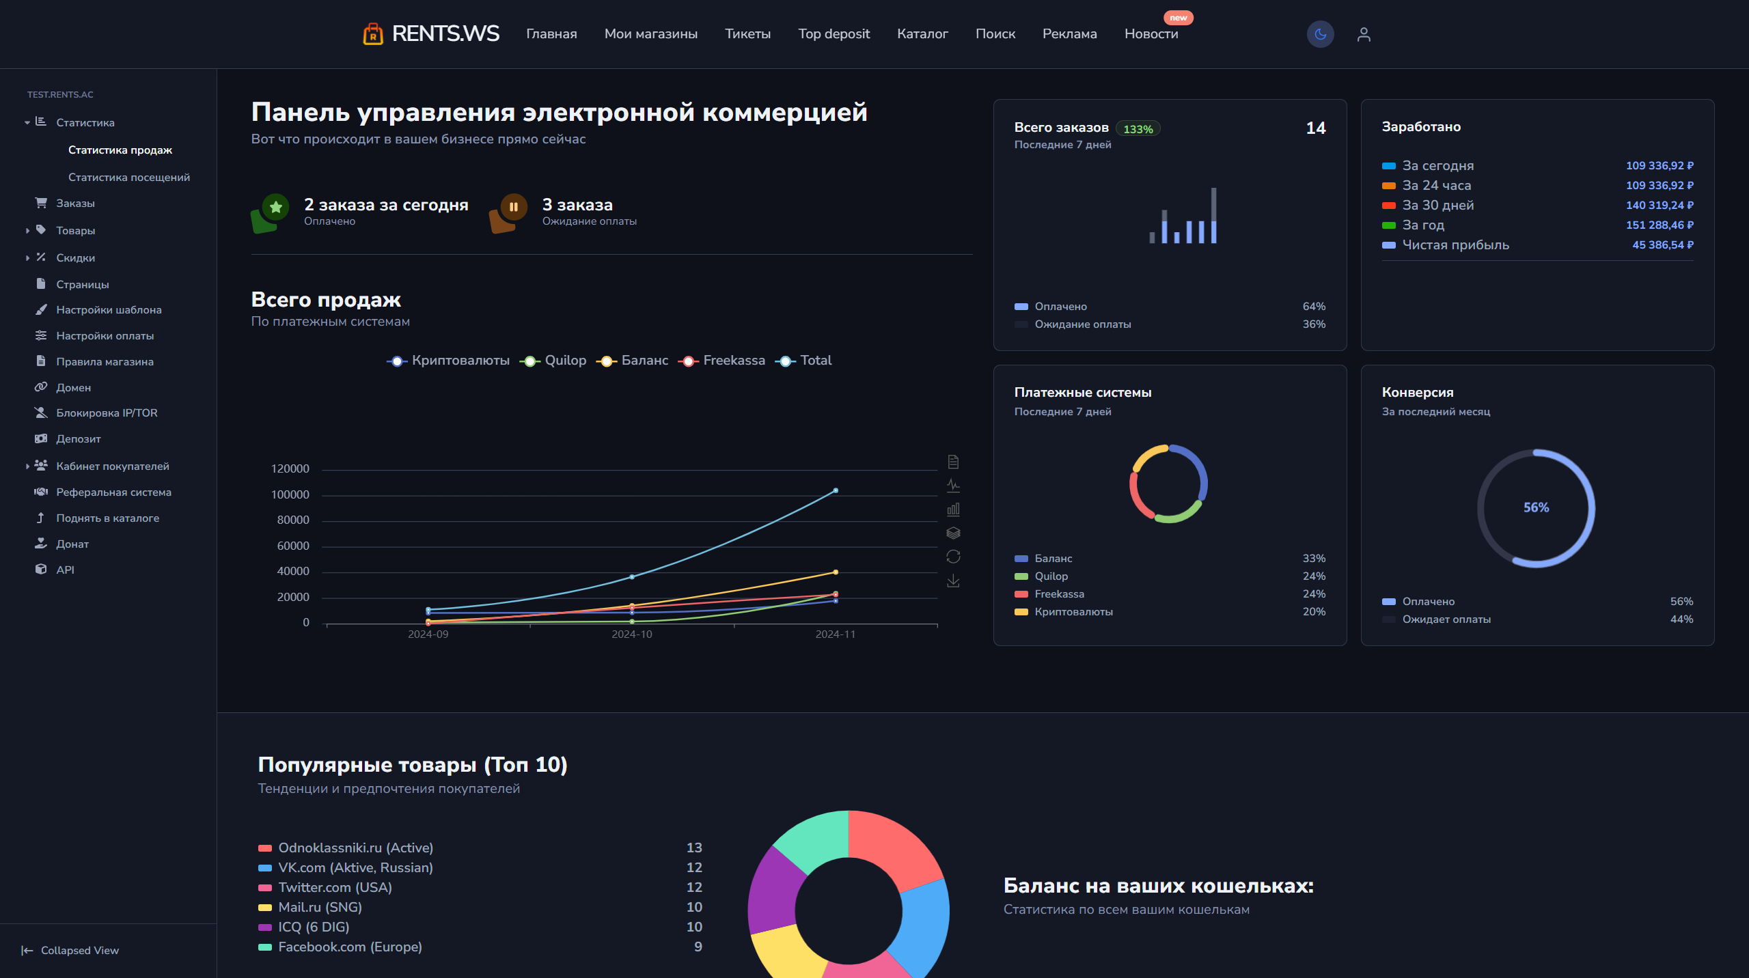Toggle Freekassa series in chart legend
This screenshot has height=978, width=1749.
[721, 361]
